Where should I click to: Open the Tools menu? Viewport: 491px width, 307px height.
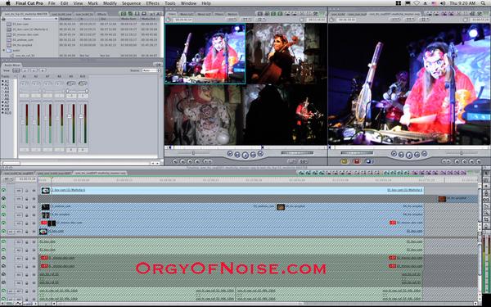coord(170,3)
